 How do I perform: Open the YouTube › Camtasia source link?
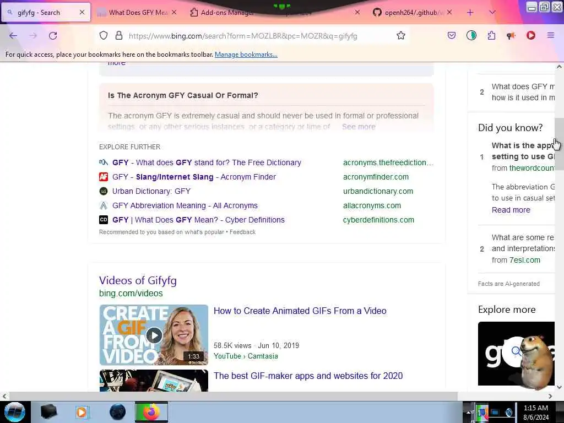coord(246,356)
